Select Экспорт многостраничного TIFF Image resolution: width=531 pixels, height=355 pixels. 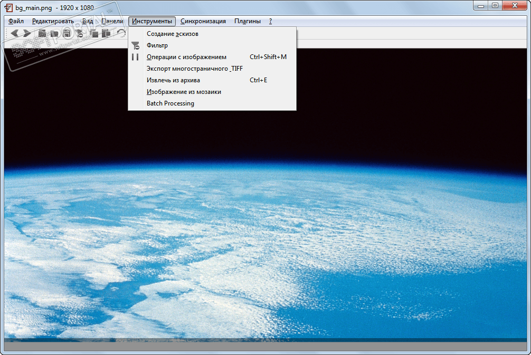pyautogui.click(x=194, y=69)
